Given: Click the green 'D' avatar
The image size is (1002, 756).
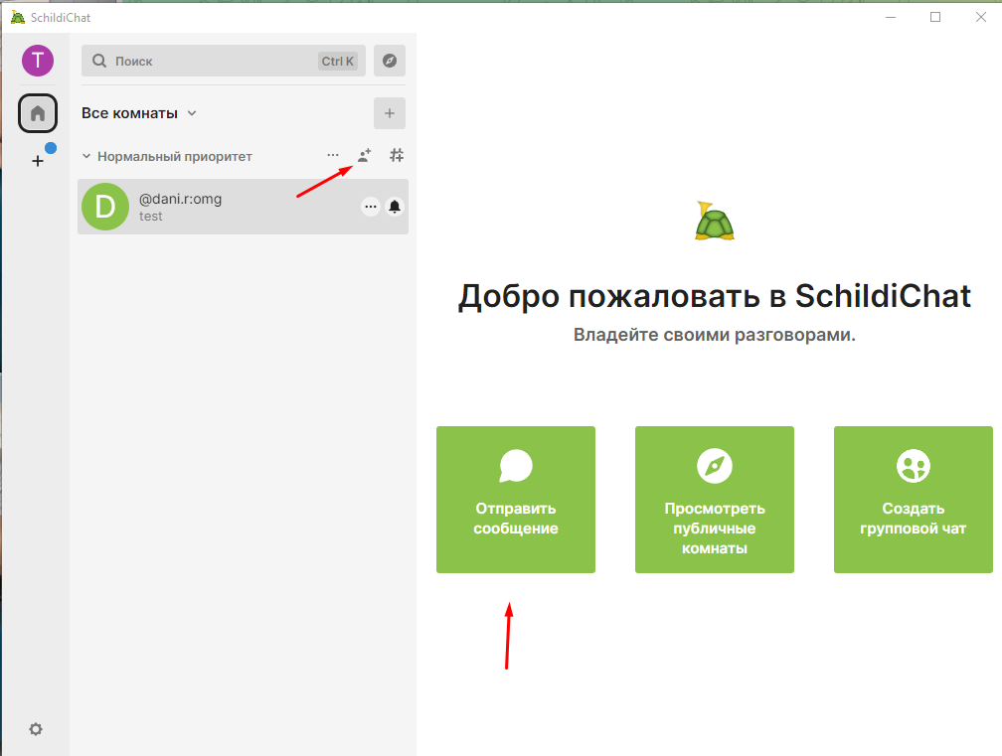Looking at the screenshot, I should pos(105,207).
